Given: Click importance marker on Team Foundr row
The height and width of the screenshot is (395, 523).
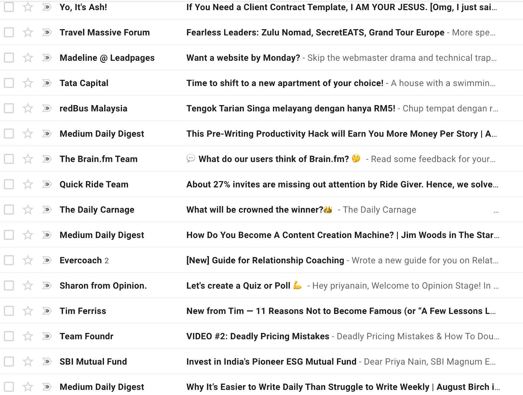Looking at the screenshot, I should [47, 336].
